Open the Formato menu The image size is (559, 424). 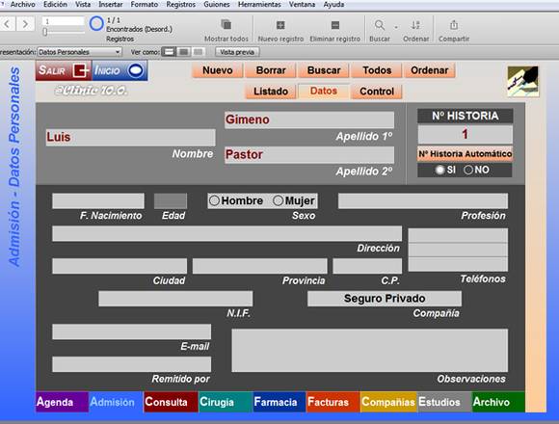click(144, 5)
